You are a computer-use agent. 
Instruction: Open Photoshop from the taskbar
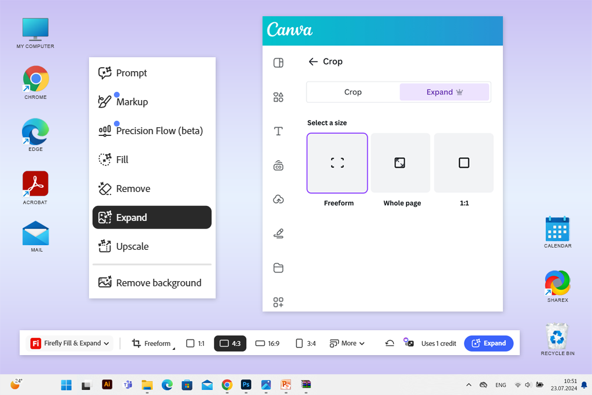tap(246, 385)
